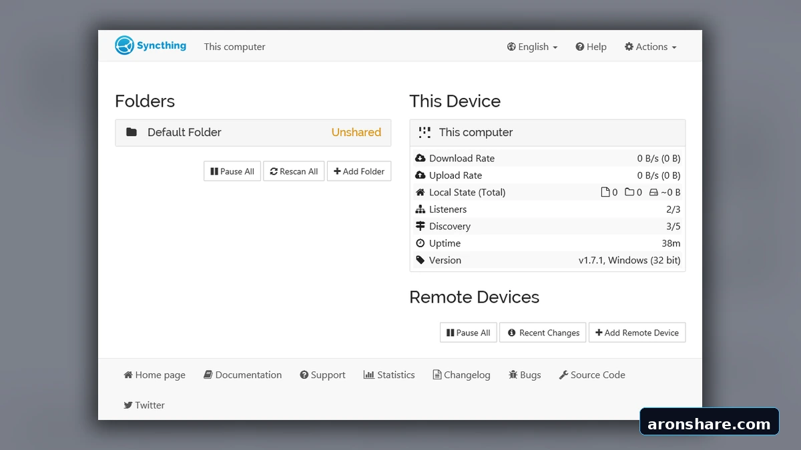Click the Syncthing logo icon
Image resolution: width=801 pixels, height=450 pixels.
click(x=125, y=46)
